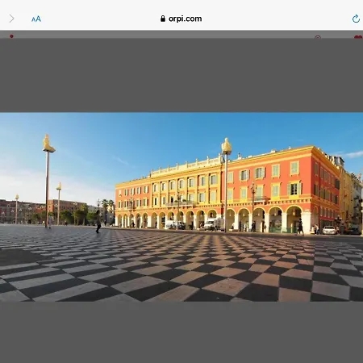Dismiss lightbox via dark area above photo
The width and height of the screenshot is (363, 363).
(x=181, y=75)
